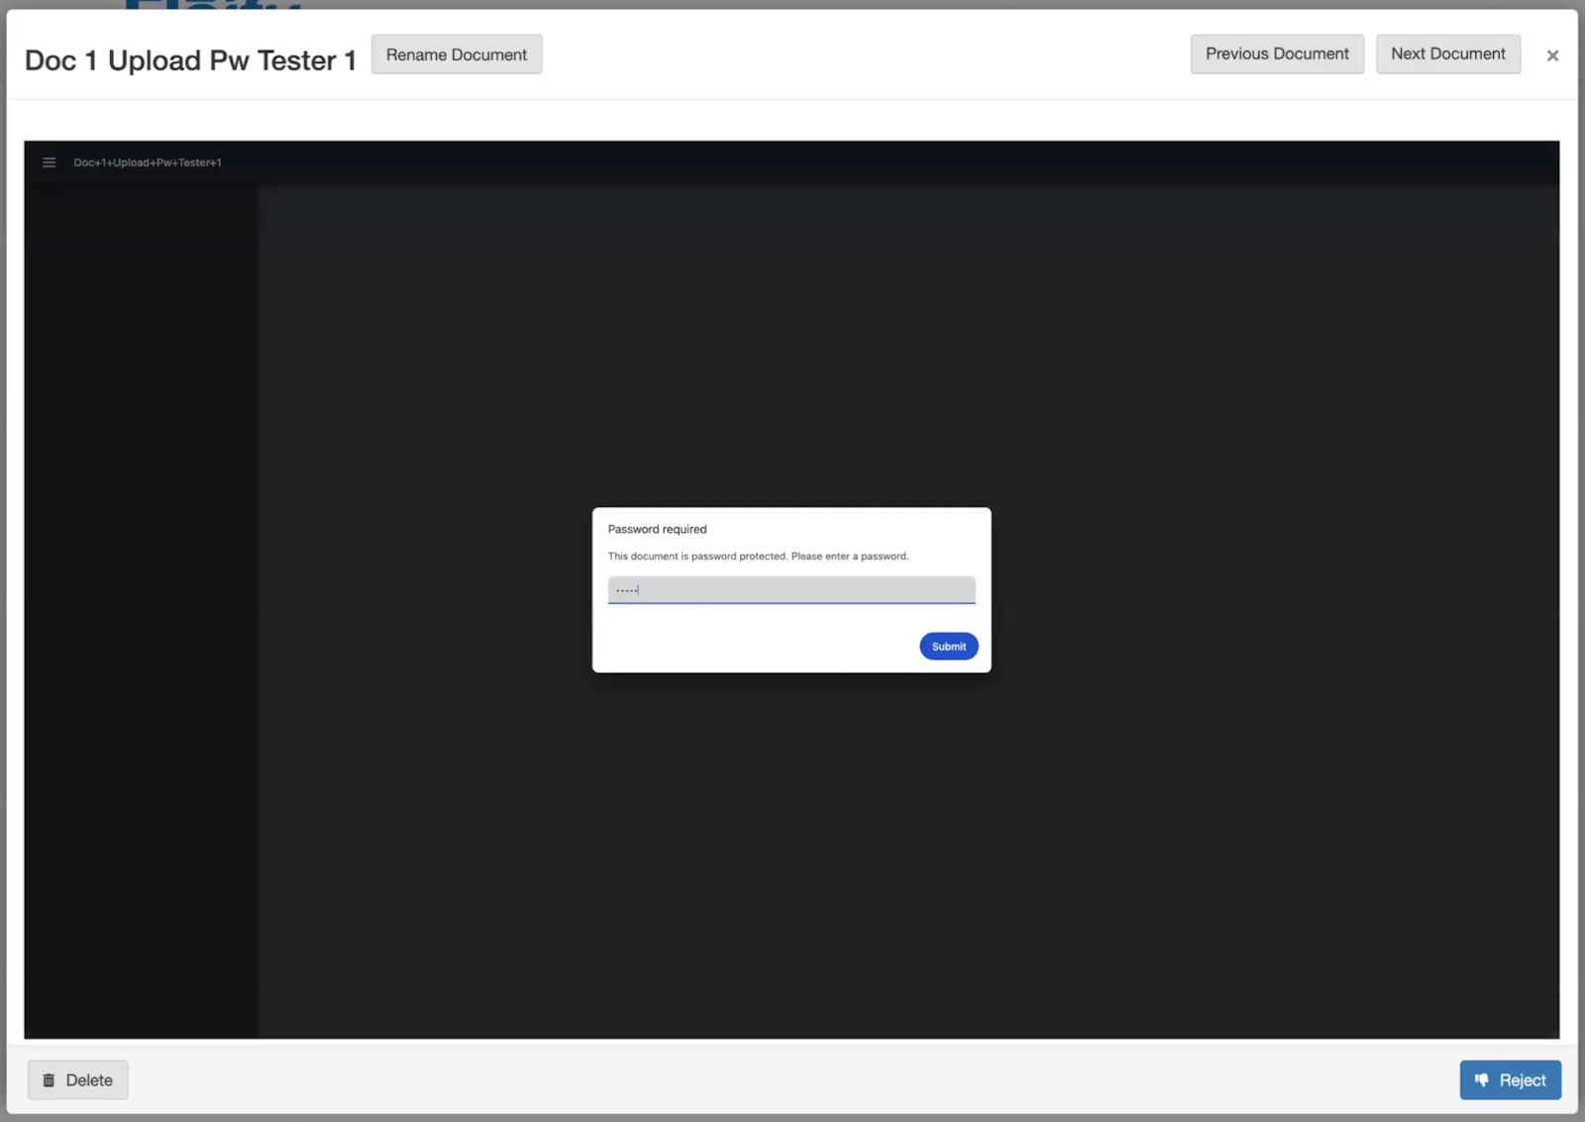1585x1122 pixels.
Task: Click the Reject button label
Action: [1522, 1080]
